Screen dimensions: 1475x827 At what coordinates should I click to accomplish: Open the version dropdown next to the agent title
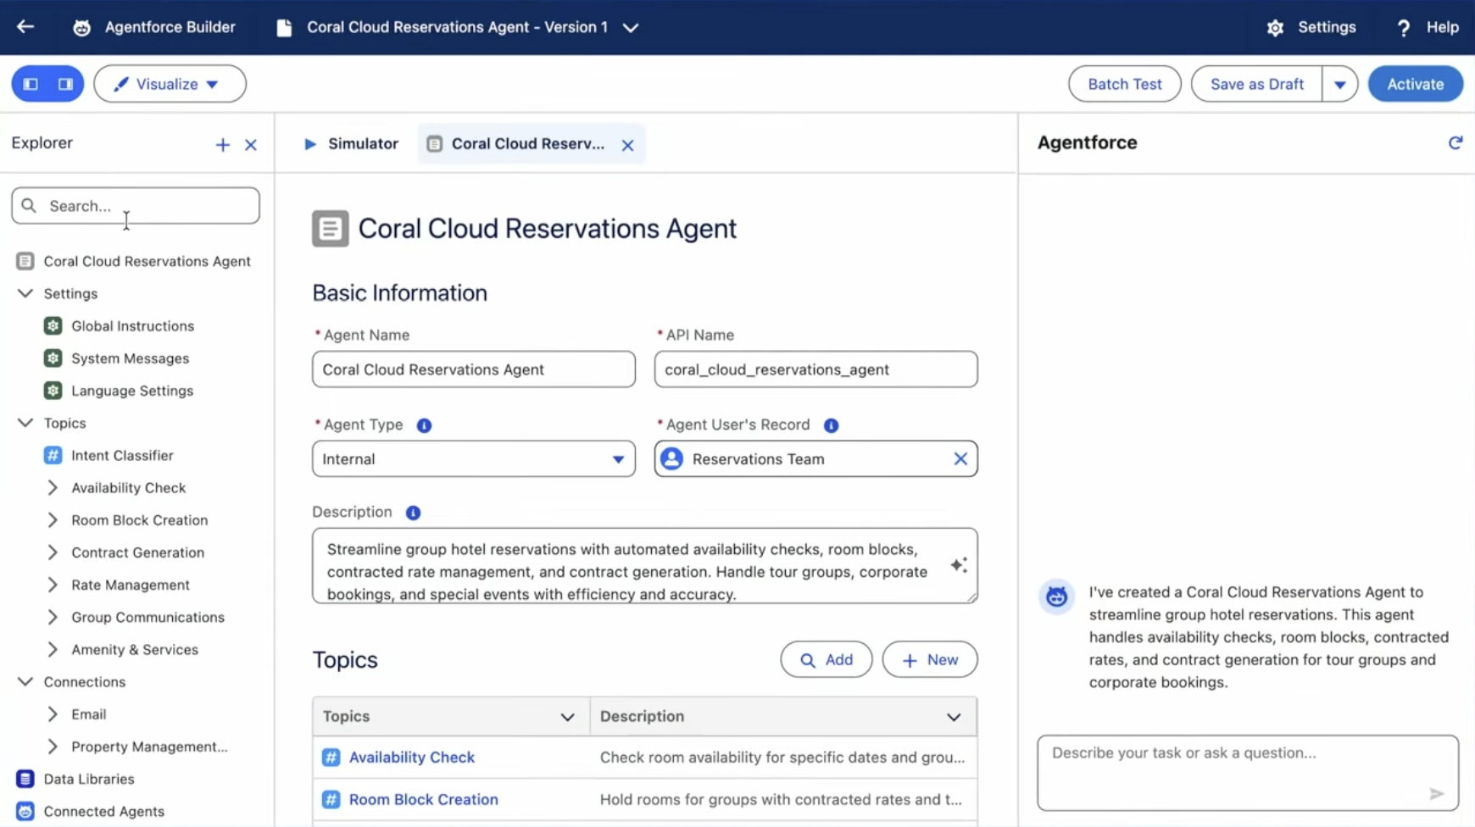tap(631, 28)
